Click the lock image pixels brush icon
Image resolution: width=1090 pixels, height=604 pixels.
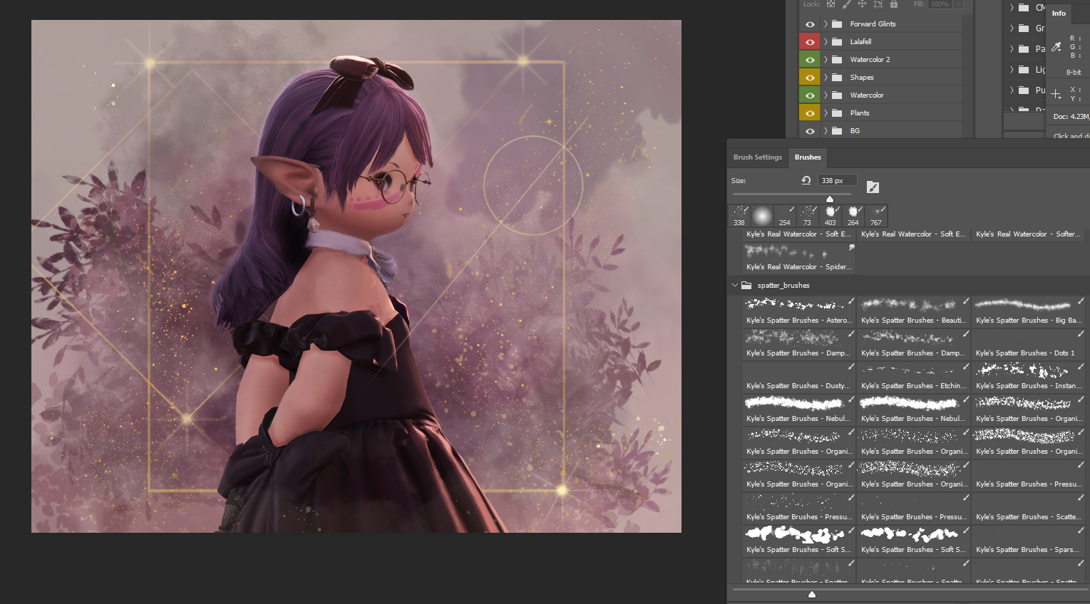click(x=846, y=4)
